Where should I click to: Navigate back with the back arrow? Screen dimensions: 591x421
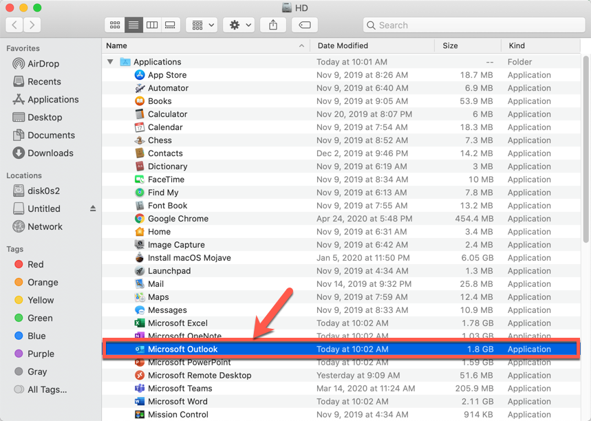click(15, 25)
